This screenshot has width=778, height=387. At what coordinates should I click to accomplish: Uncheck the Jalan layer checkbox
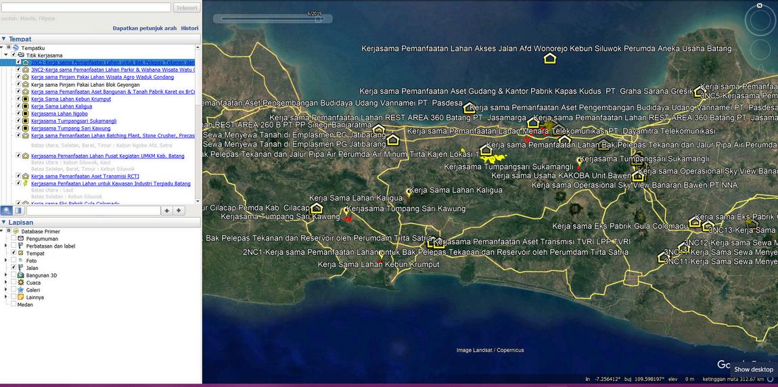(14, 268)
